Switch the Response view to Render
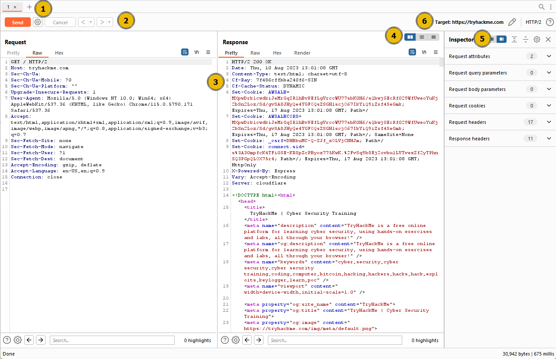 (x=302, y=53)
